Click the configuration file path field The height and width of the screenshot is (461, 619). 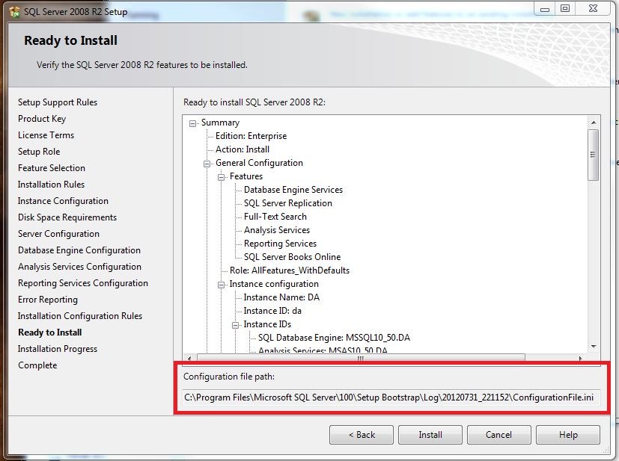click(391, 397)
